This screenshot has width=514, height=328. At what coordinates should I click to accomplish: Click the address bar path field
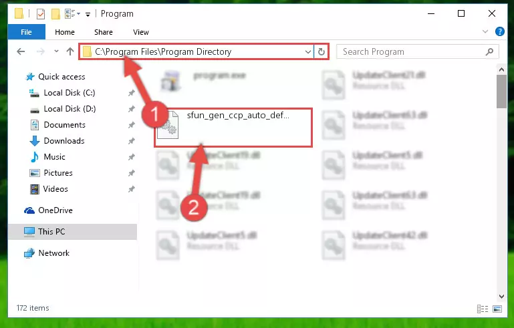196,52
